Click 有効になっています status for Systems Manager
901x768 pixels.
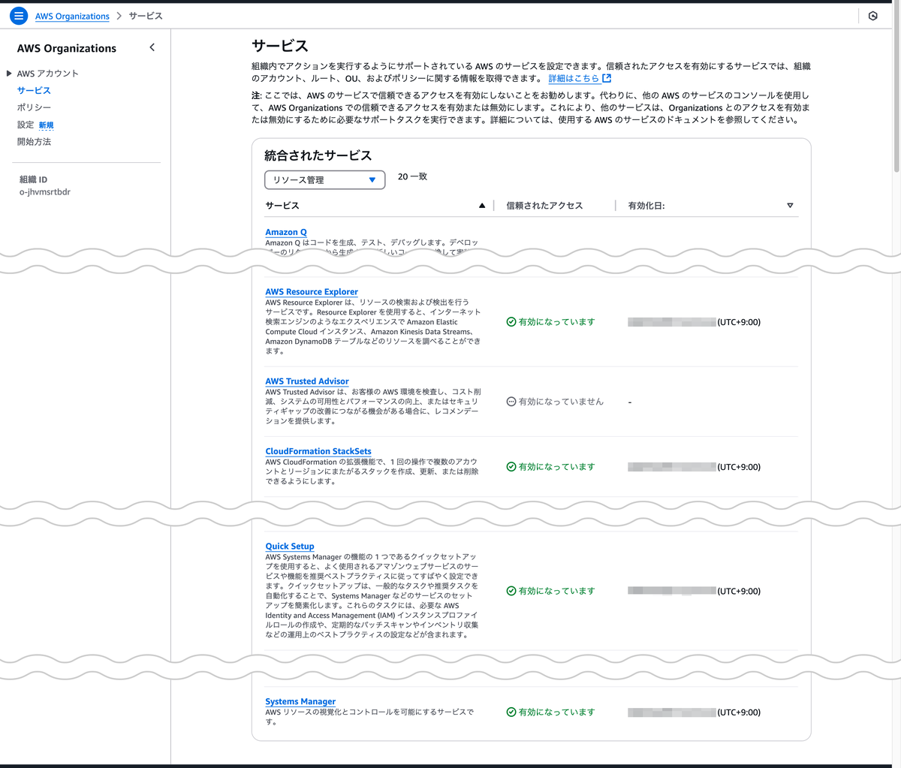pyautogui.click(x=556, y=712)
